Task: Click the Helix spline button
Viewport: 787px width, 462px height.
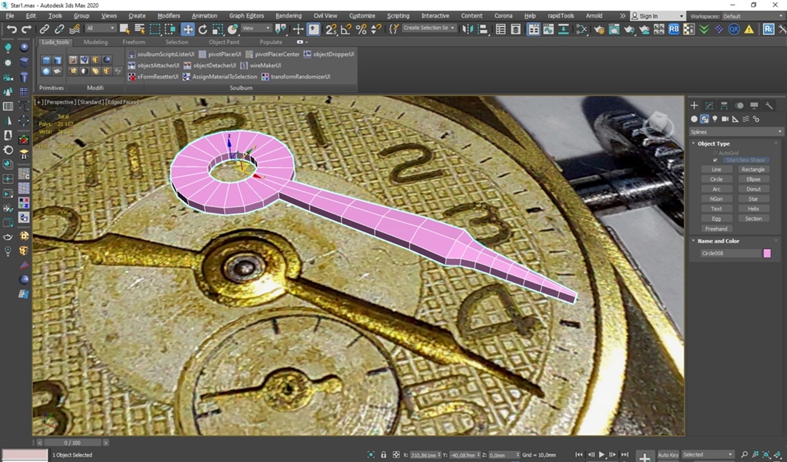Action: [x=753, y=209]
